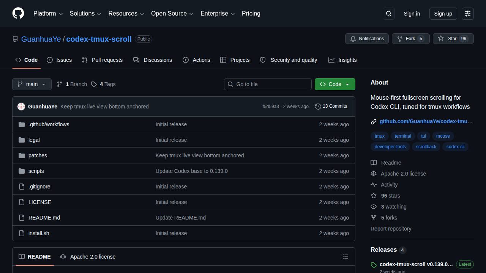Screen dimensions: 486x273
Task: Click the fork icon beside 5 forks
Action: 374,218
